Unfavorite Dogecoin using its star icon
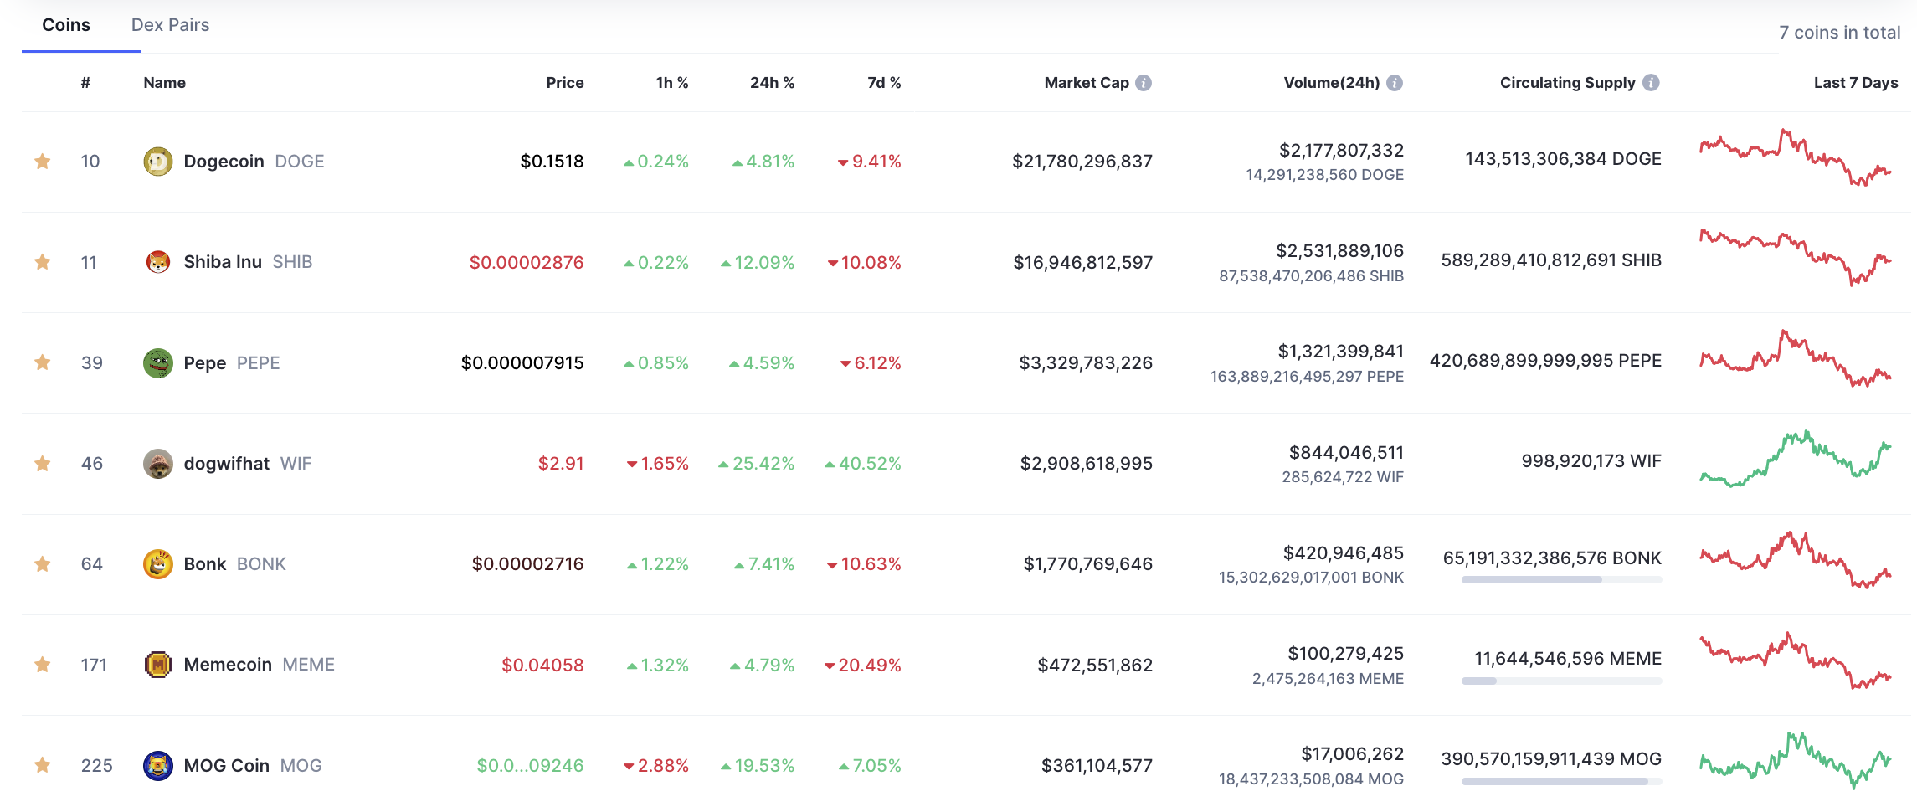This screenshot has height=812, width=1917. [42, 162]
